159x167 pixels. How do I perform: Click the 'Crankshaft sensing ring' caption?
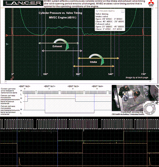click(132, 112)
